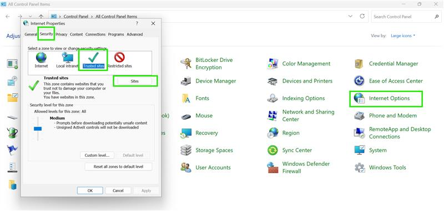This screenshot has width=444, height=211.
Task: Click All Control Panel Items breadcrumb
Action: point(116,17)
